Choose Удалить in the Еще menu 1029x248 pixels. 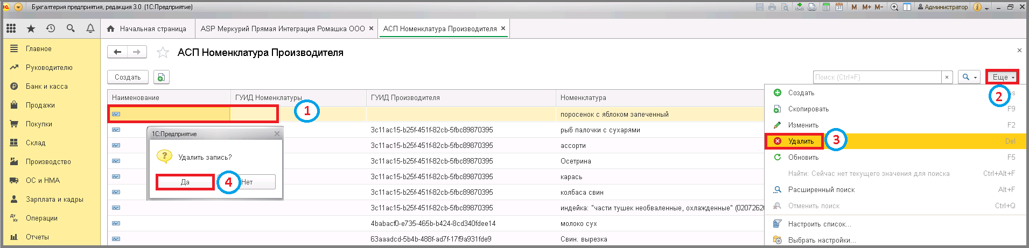click(x=895, y=141)
